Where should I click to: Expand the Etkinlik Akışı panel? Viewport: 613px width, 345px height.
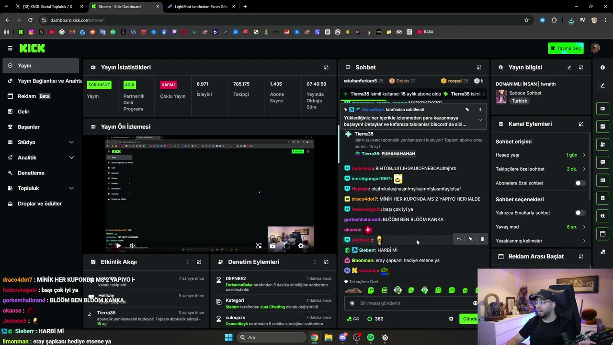click(199, 262)
